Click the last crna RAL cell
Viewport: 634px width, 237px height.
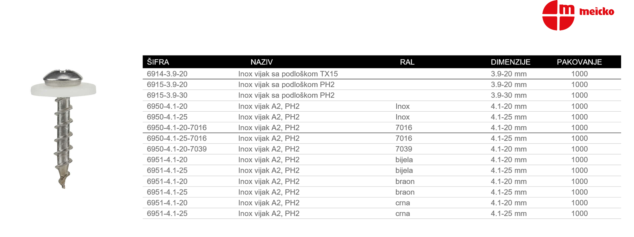click(403, 213)
